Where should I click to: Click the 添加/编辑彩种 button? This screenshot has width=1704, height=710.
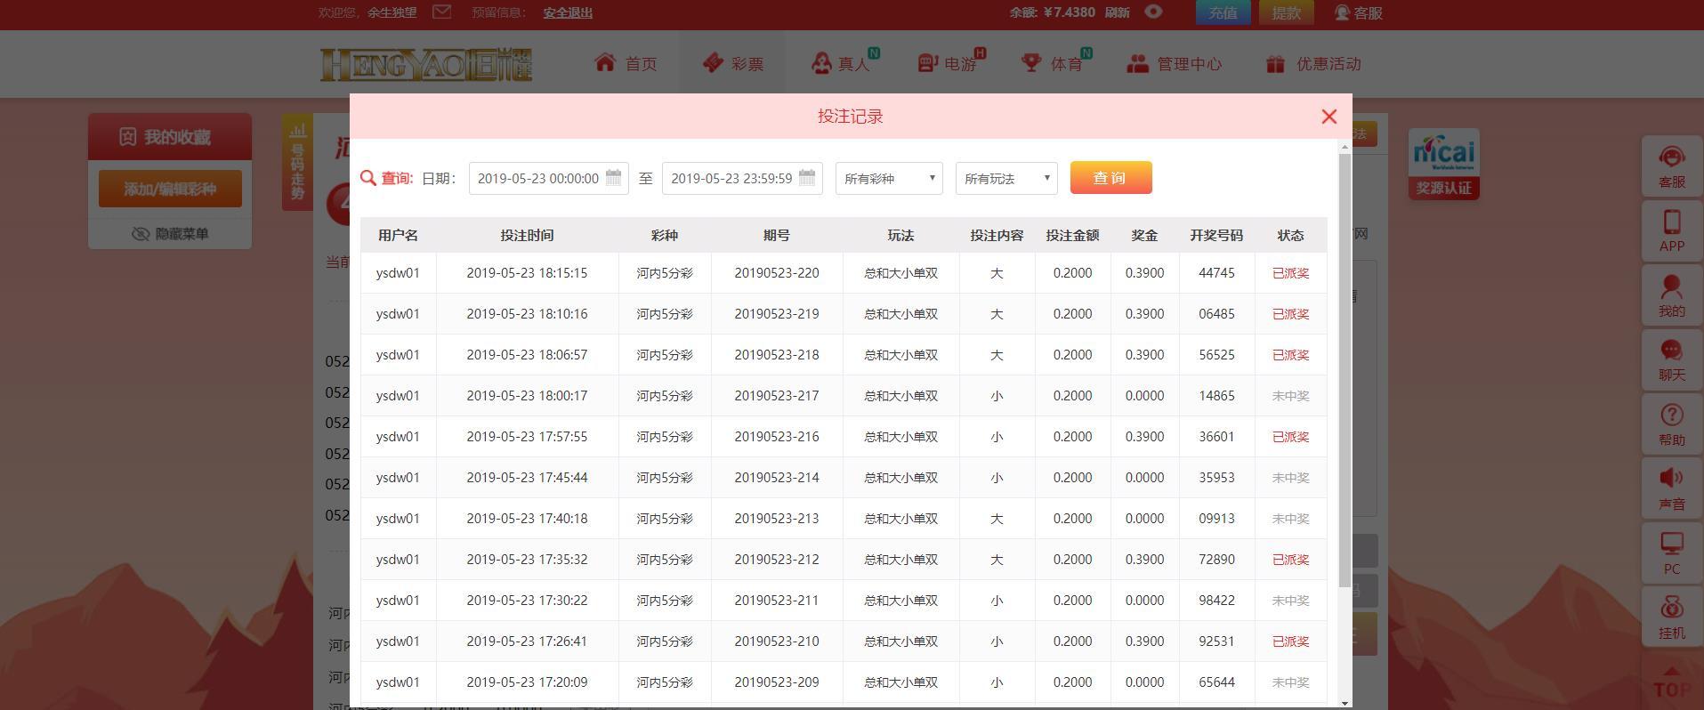pos(170,189)
